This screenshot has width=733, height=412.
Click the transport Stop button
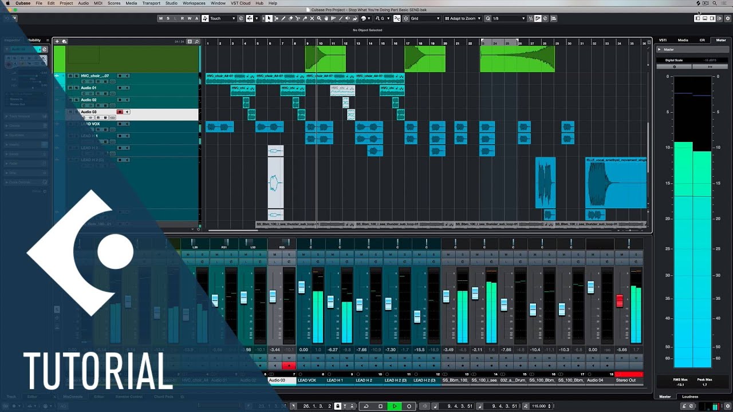[380, 406]
